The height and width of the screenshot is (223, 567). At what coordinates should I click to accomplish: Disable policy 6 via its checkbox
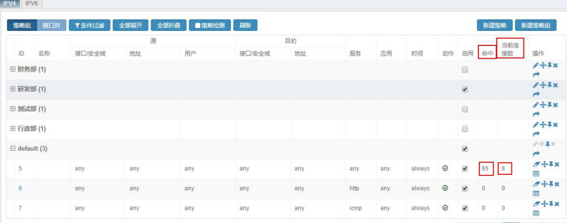click(x=465, y=188)
